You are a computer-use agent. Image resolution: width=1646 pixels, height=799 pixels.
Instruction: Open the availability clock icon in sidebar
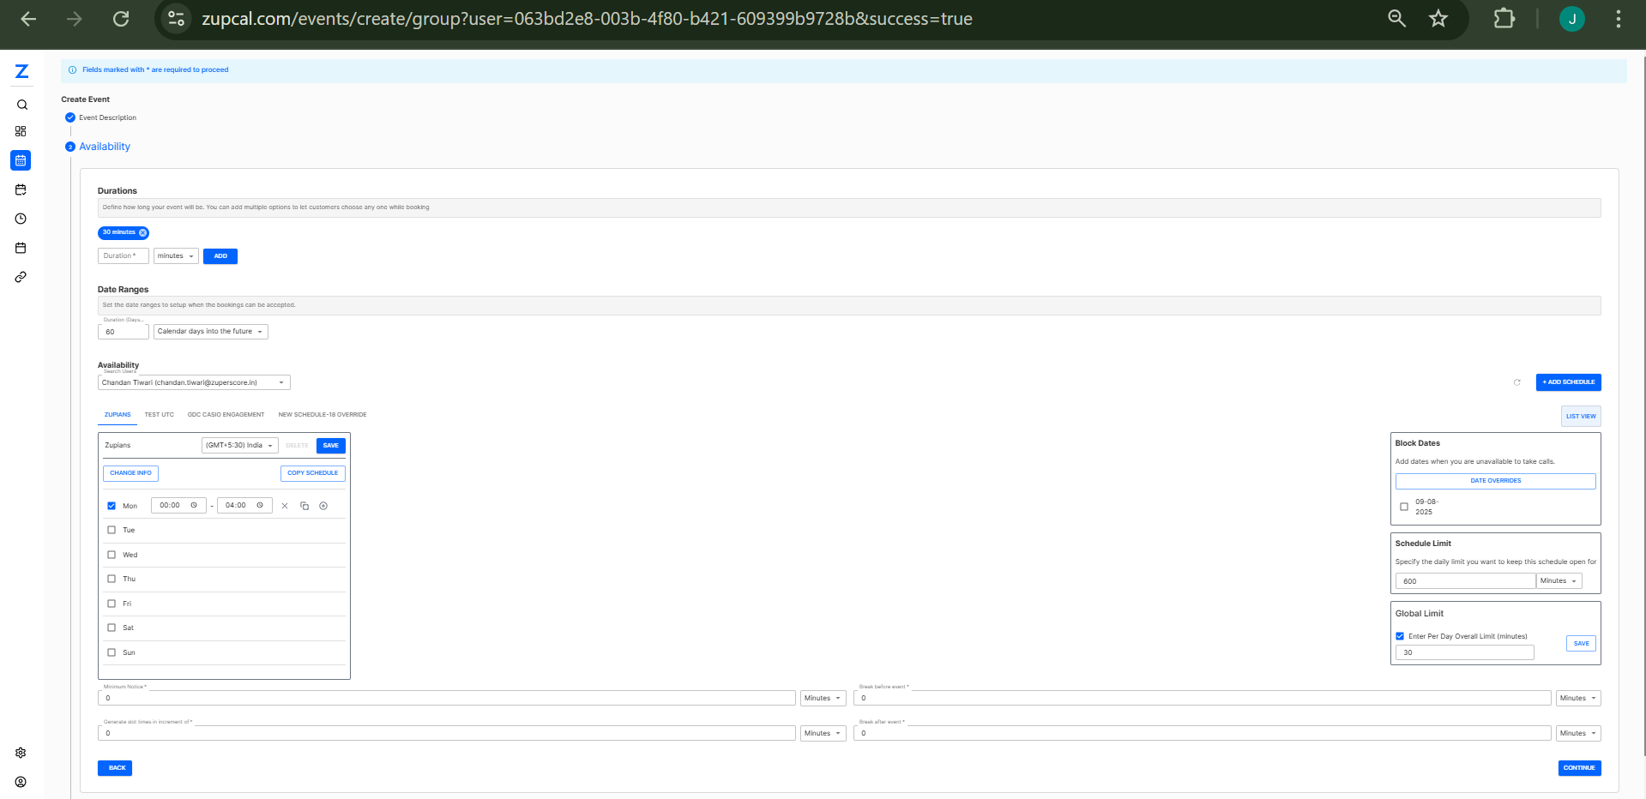click(21, 219)
